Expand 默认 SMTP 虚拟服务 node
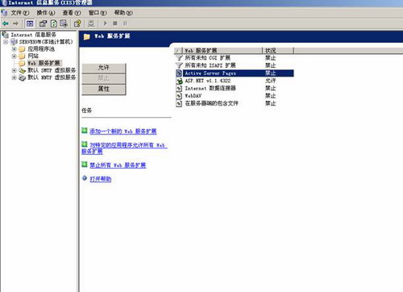The height and width of the screenshot is (292, 403). coord(14,70)
